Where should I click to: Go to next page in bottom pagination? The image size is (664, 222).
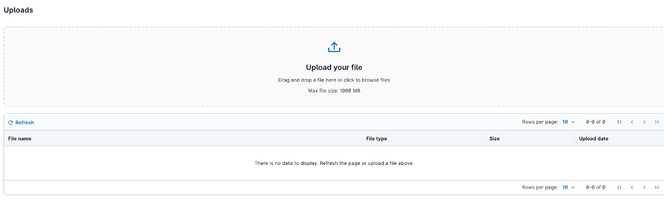pyautogui.click(x=644, y=187)
